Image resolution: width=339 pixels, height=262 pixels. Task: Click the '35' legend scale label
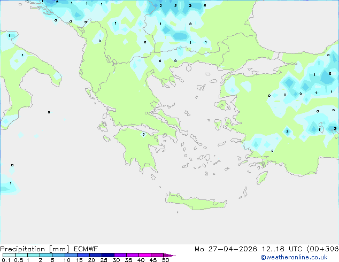click(x=128, y=260)
